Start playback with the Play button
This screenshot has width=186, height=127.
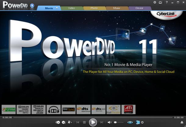tap(93, 122)
